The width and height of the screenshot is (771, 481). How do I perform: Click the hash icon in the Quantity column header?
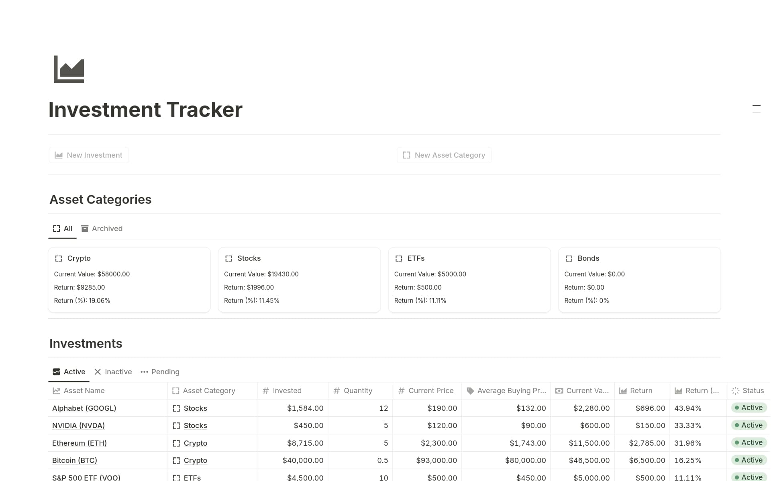pyautogui.click(x=336, y=390)
